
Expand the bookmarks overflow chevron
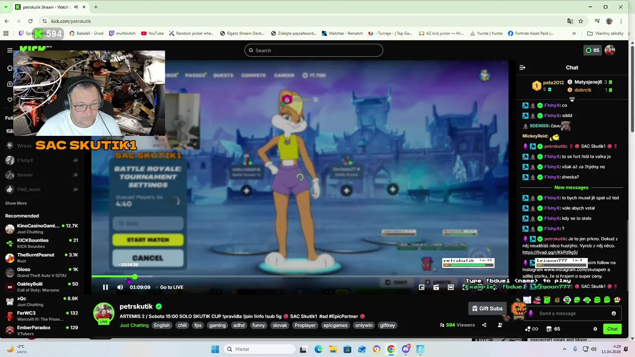(574, 33)
